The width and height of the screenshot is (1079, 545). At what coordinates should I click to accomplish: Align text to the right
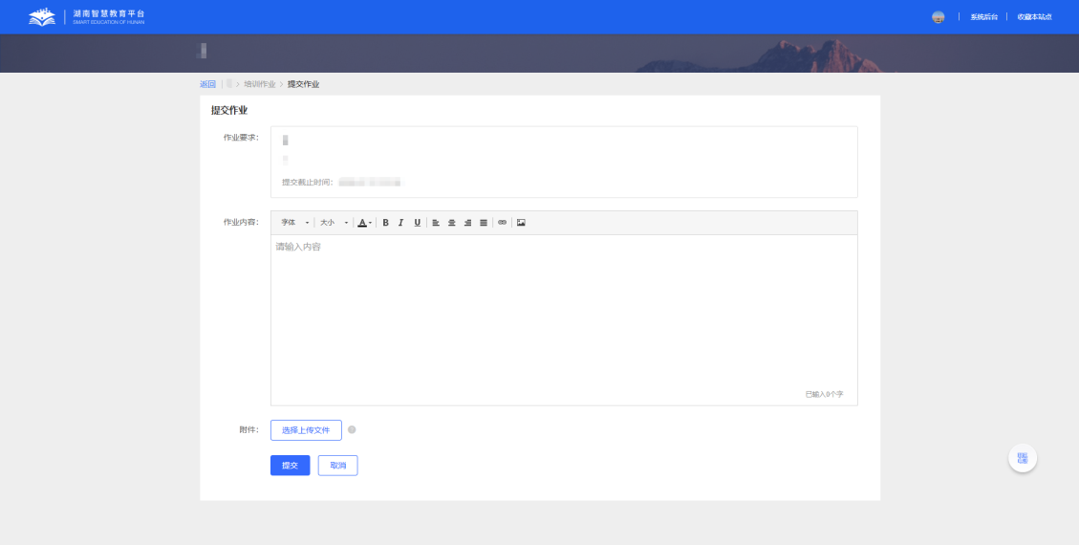click(467, 223)
